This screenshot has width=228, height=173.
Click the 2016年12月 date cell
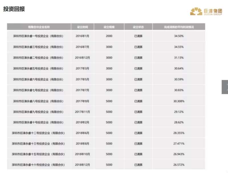point(82,58)
